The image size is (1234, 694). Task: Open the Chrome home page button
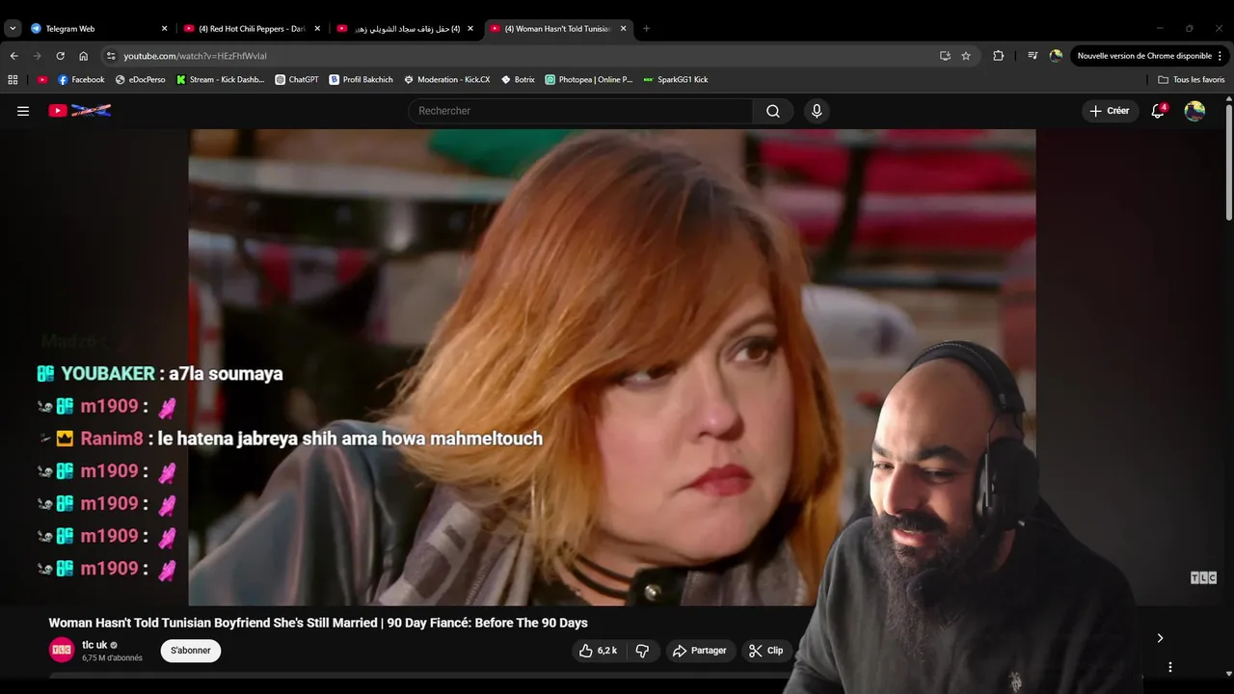coord(83,56)
